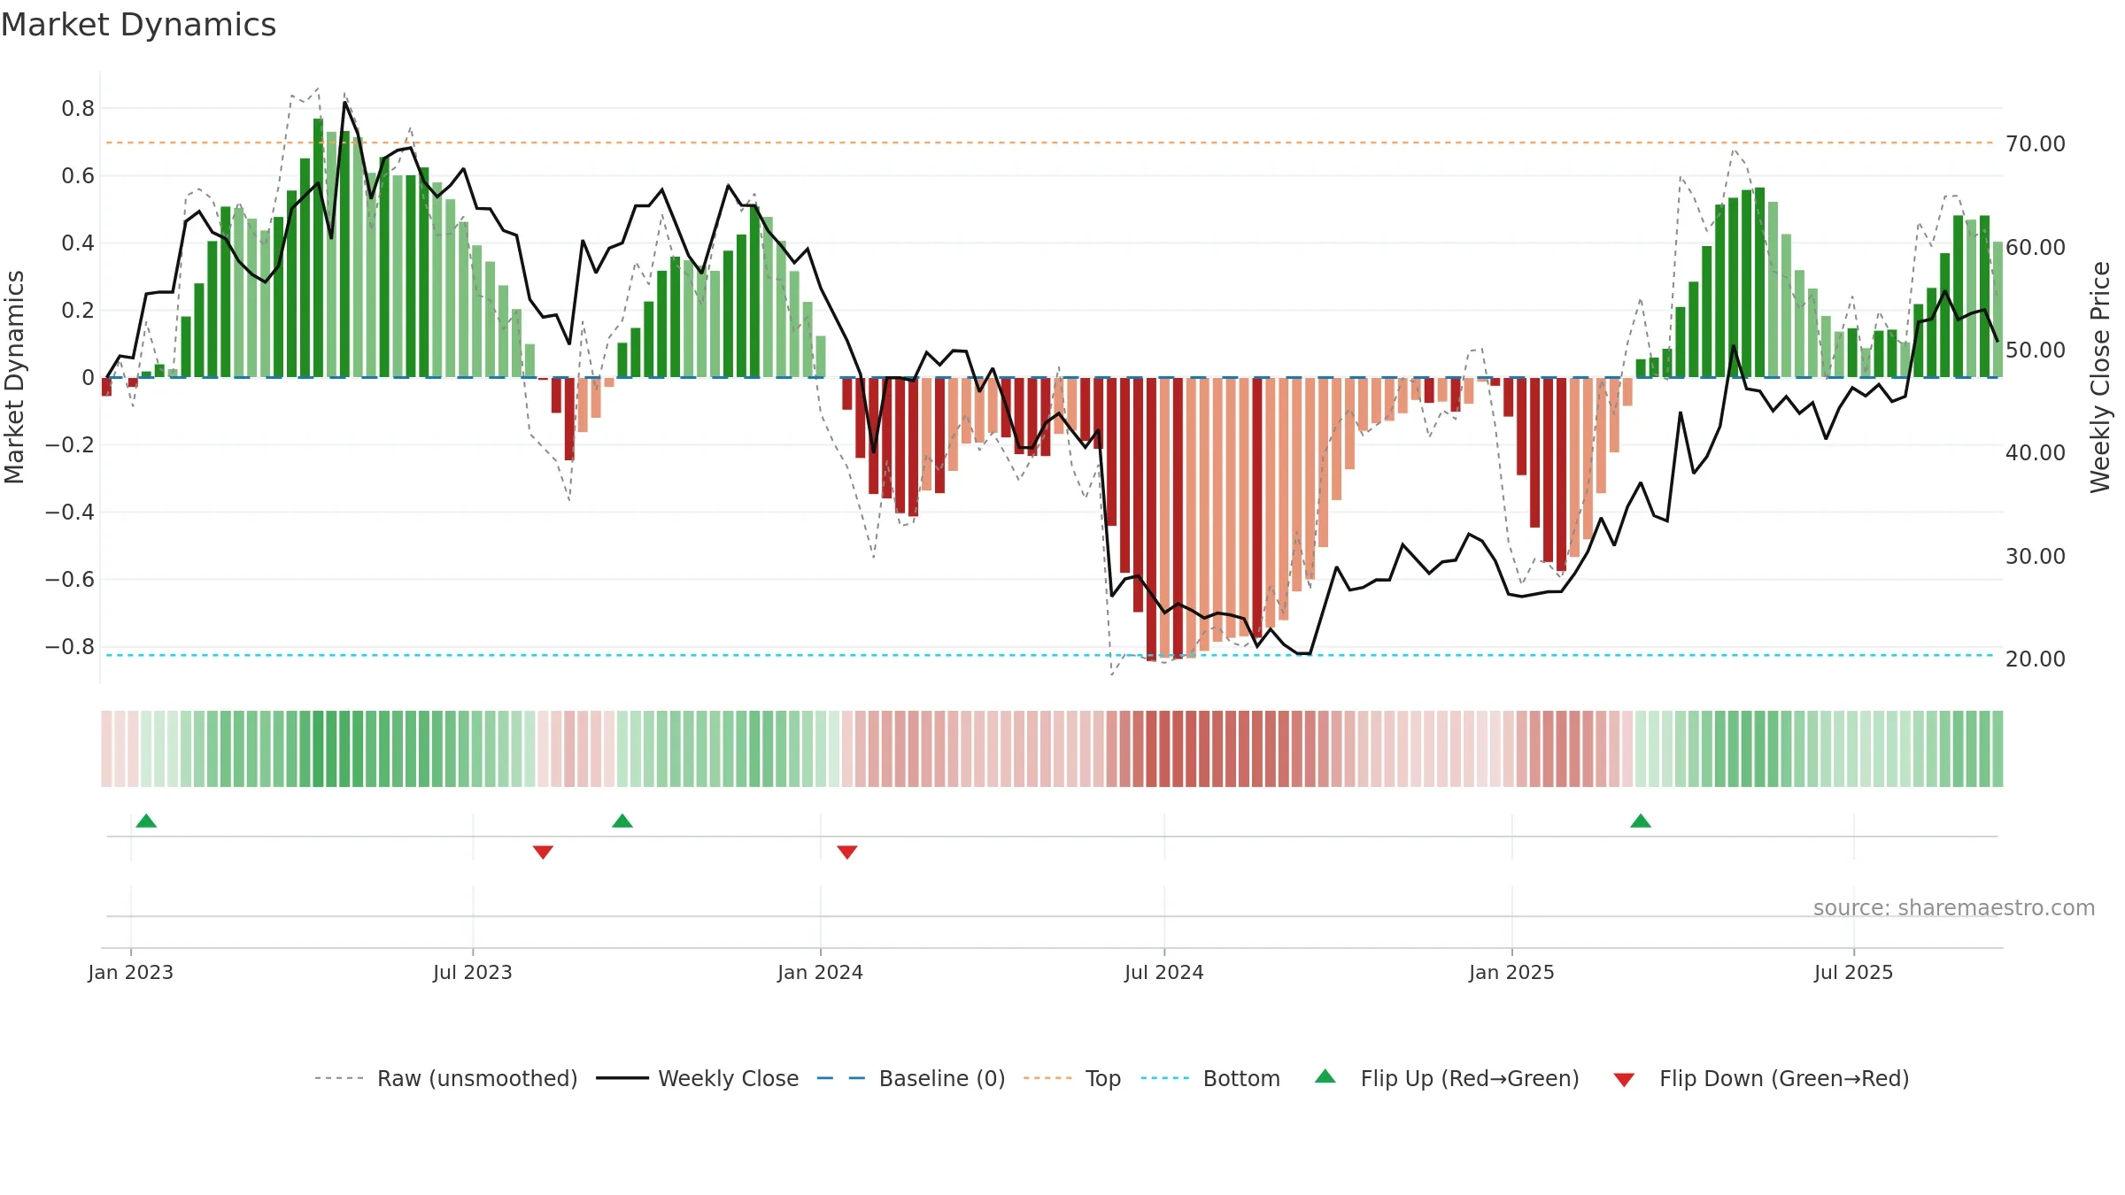Click the last heatmap strip cell on the right
The height and width of the screenshot is (1195, 2125).
(x=1997, y=749)
